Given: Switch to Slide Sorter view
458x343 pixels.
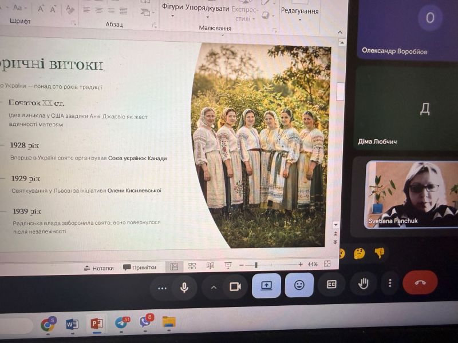Looking at the screenshot, I should click(192, 266).
